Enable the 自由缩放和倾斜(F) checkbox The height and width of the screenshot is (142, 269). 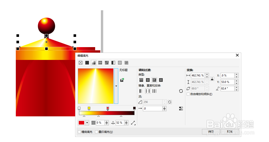pos(188,94)
